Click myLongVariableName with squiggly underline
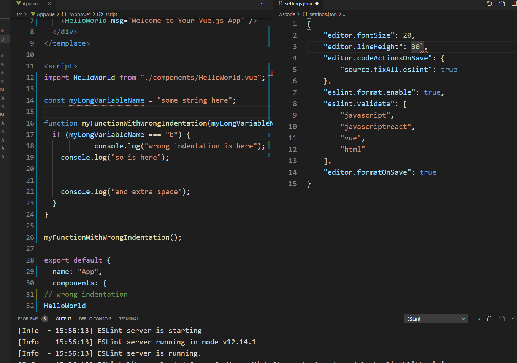This screenshot has width=517, height=363. [x=106, y=100]
